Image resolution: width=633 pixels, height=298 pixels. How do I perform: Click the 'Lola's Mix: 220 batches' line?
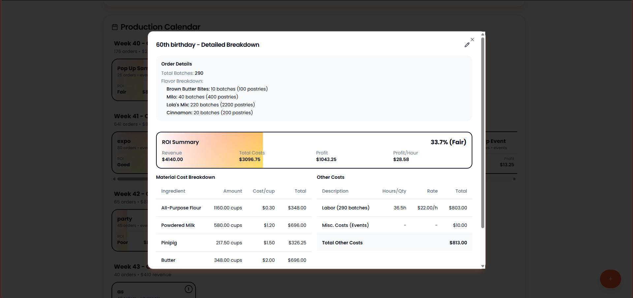click(210, 105)
